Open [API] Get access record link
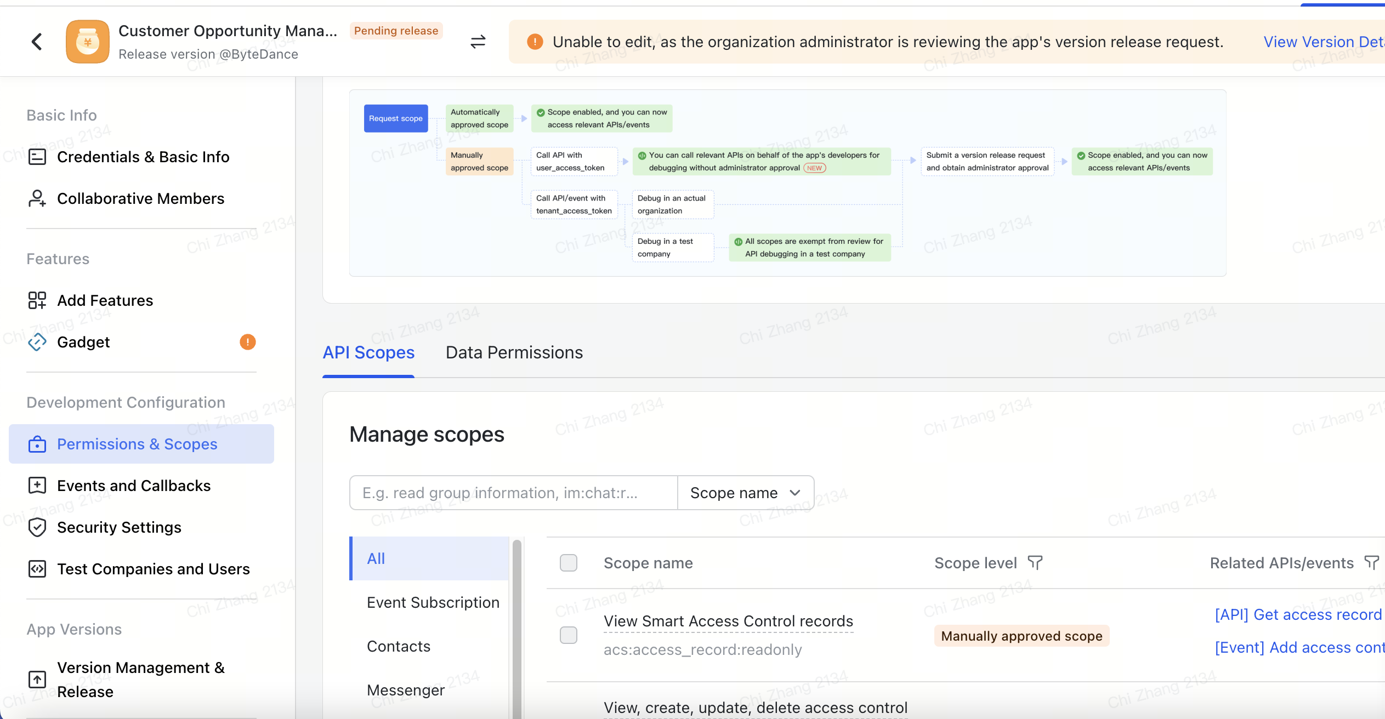The width and height of the screenshot is (1385, 719). point(1298,614)
